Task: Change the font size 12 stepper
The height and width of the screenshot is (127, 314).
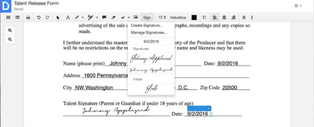Action: point(162,17)
